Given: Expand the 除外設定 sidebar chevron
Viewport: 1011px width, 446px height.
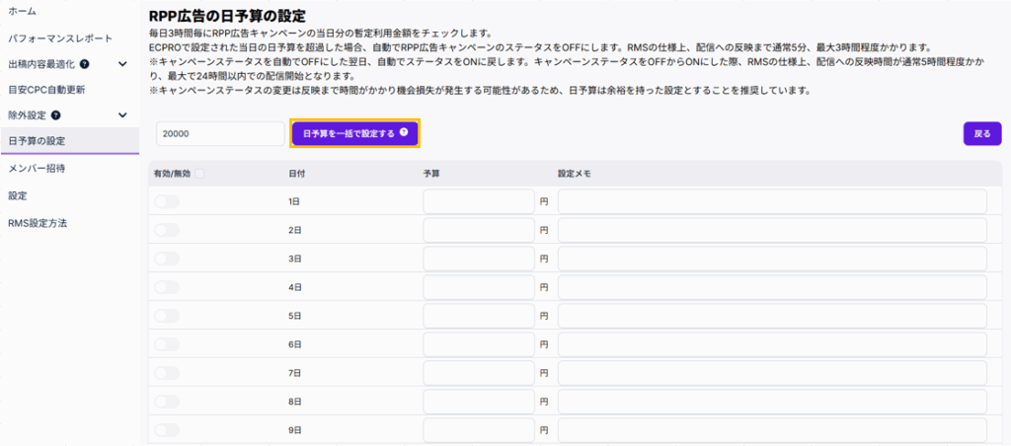Looking at the screenshot, I should pyautogui.click(x=122, y=115).
